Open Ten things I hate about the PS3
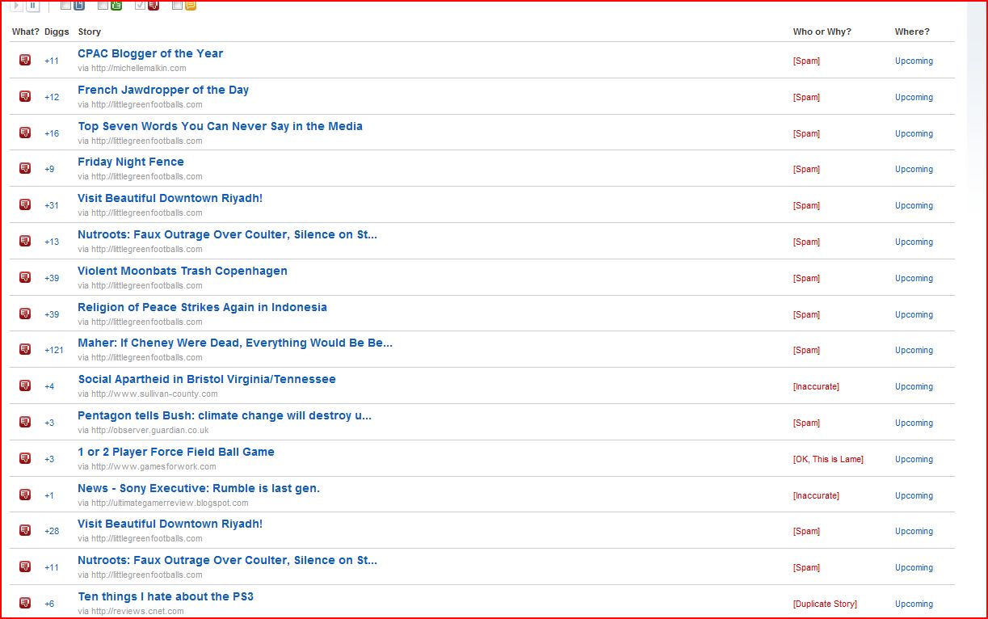The width and height of the screenshot is (988, 619). pyautogui.click(x=166, y=596)
